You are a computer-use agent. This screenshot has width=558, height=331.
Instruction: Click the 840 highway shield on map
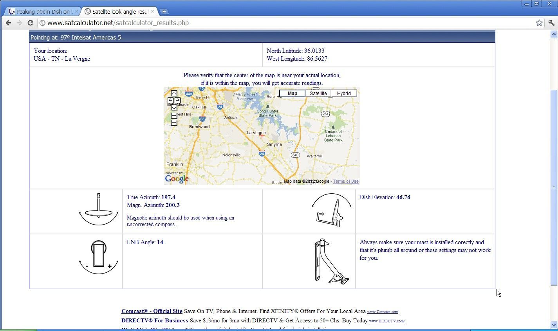click(x=295, y=155)
